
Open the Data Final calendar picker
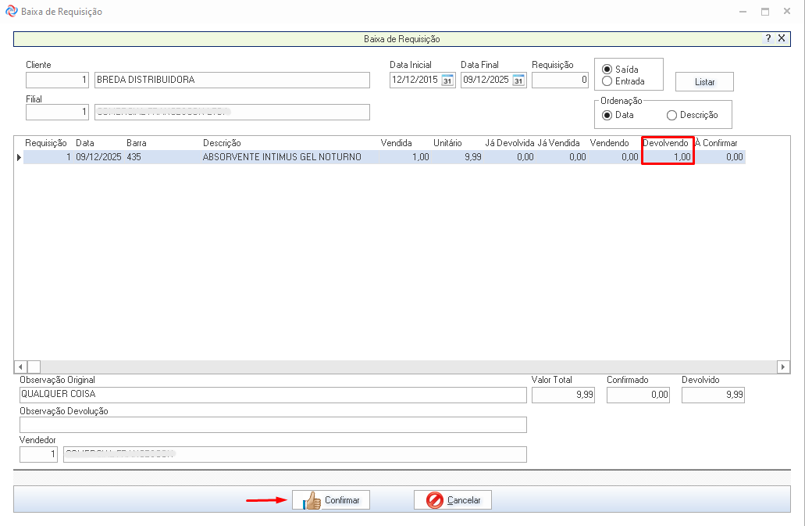click(518, 81)
